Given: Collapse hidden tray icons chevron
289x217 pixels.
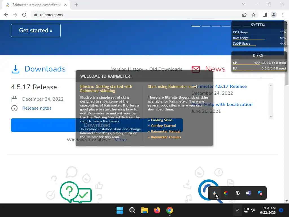Looking at the screenshot, I should 237,210.
